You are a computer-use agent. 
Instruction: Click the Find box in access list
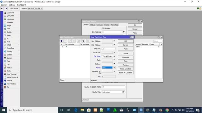coord(158,41)
